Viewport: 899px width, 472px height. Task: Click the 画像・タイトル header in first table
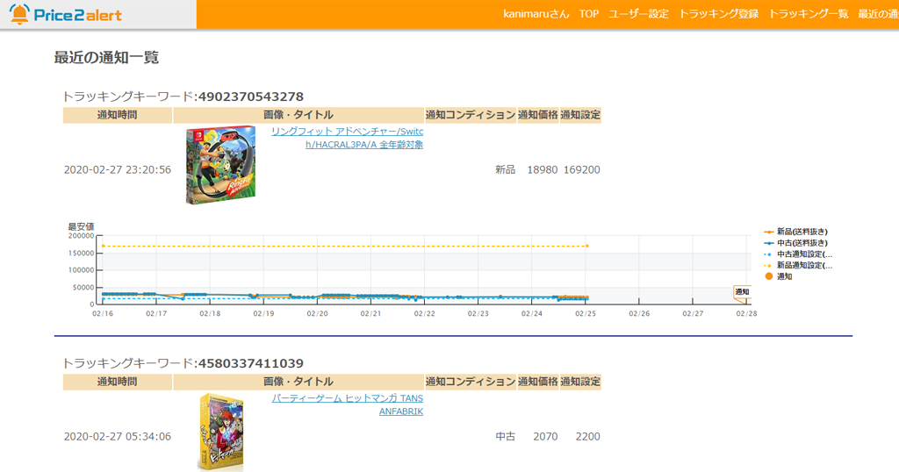(298, 115)
